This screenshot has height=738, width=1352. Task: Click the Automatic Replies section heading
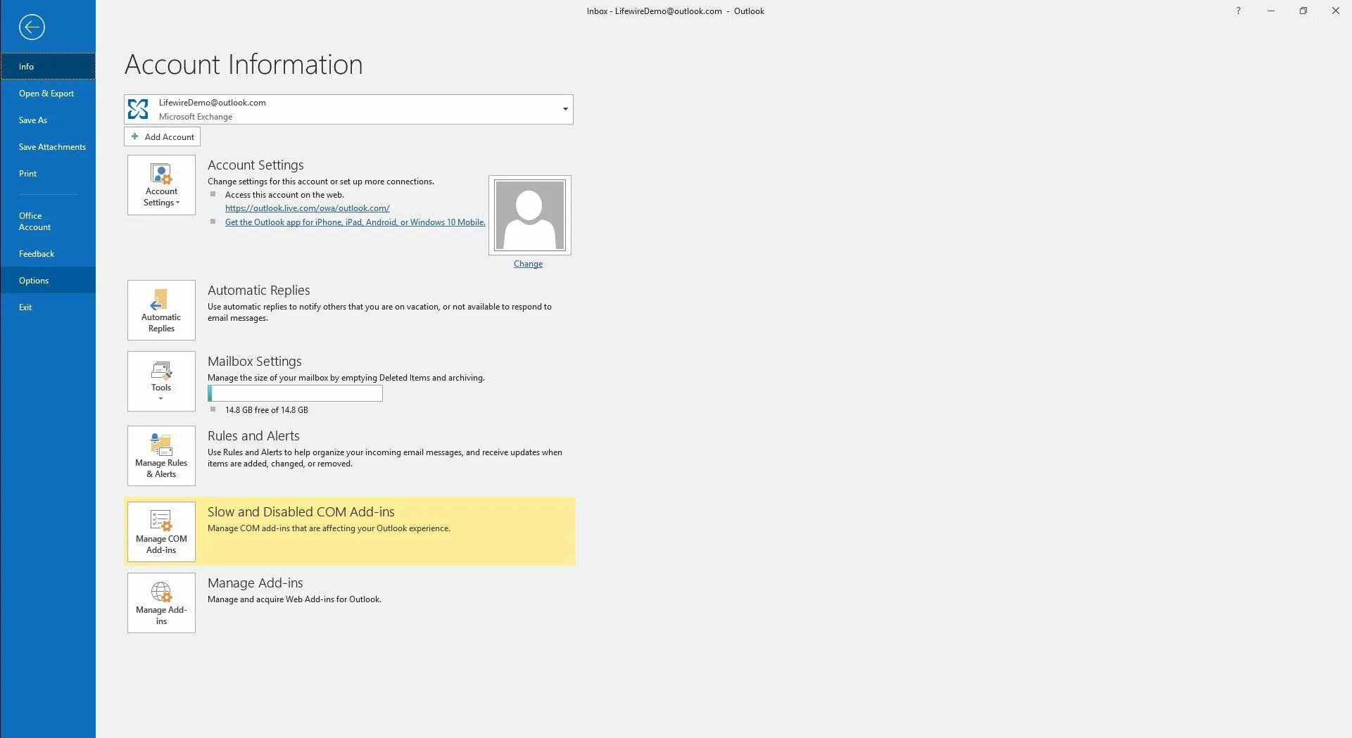click(259, 291)
